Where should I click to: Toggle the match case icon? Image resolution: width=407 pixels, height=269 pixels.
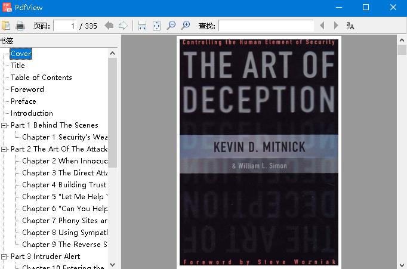(x=350, y=26)
